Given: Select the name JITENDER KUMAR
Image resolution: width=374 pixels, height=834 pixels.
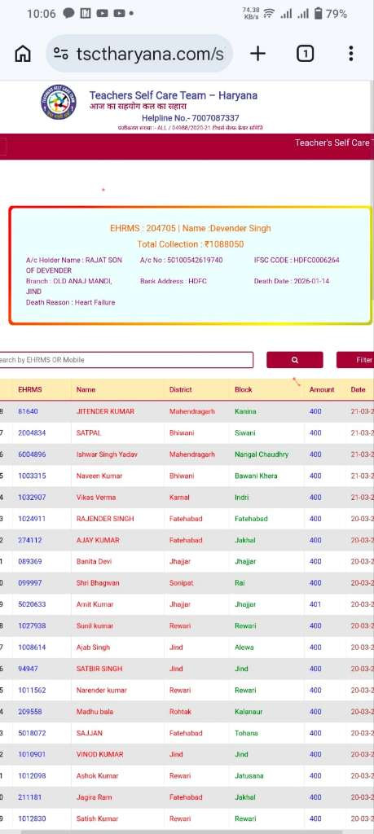Looking at the screenshot, I should [105, 411].
